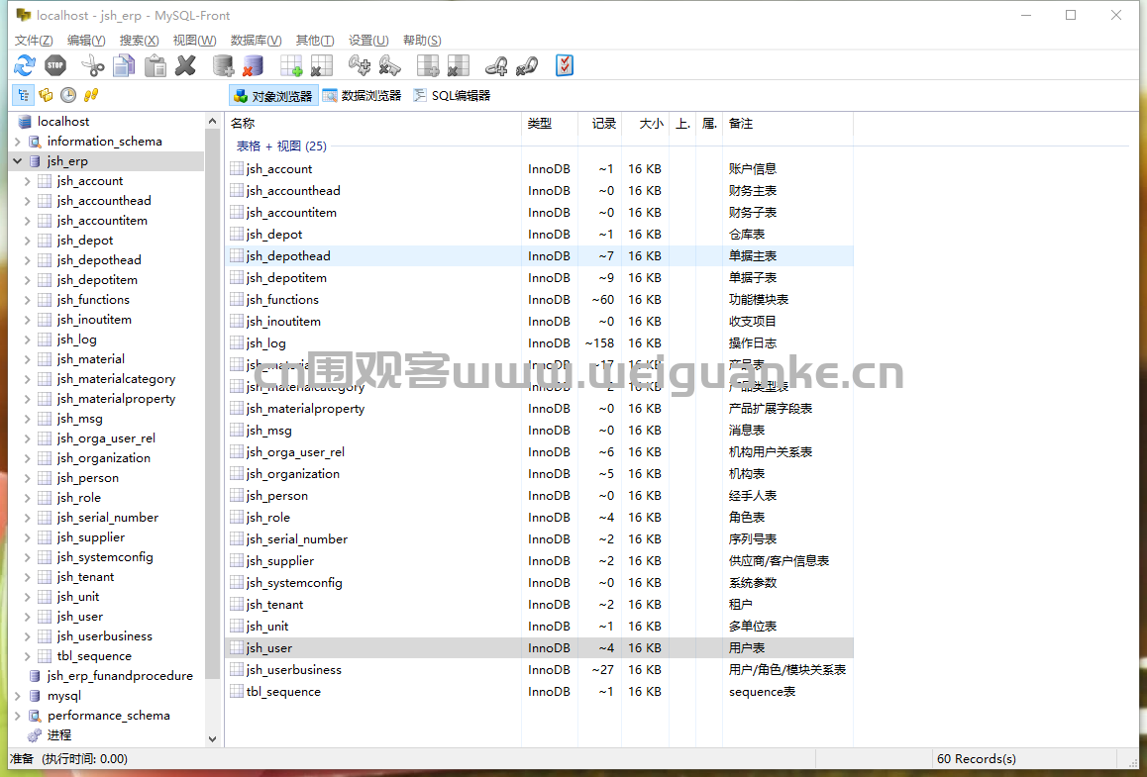This screenshot has width=1147, height=777.
Task: Click the Delete Table icon
Action: pos(321,65)
